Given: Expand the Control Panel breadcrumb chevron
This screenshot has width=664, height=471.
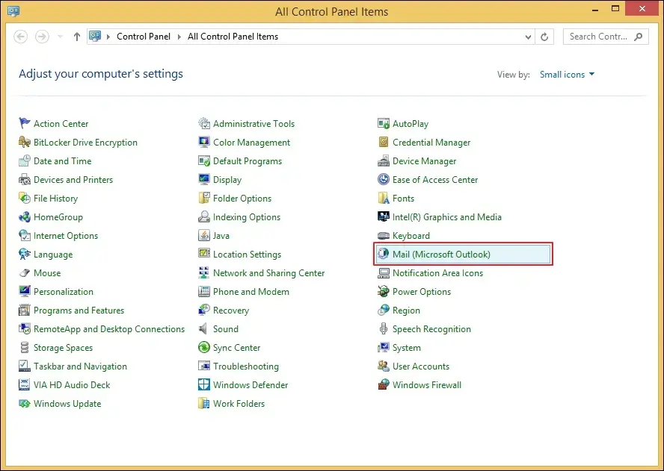Looking at the screenshot, I should [x=179, y=37].
